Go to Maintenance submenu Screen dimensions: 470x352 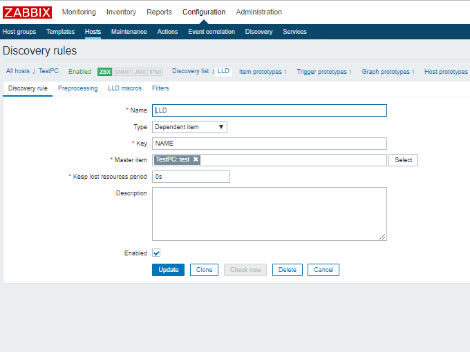pos(129,32)
